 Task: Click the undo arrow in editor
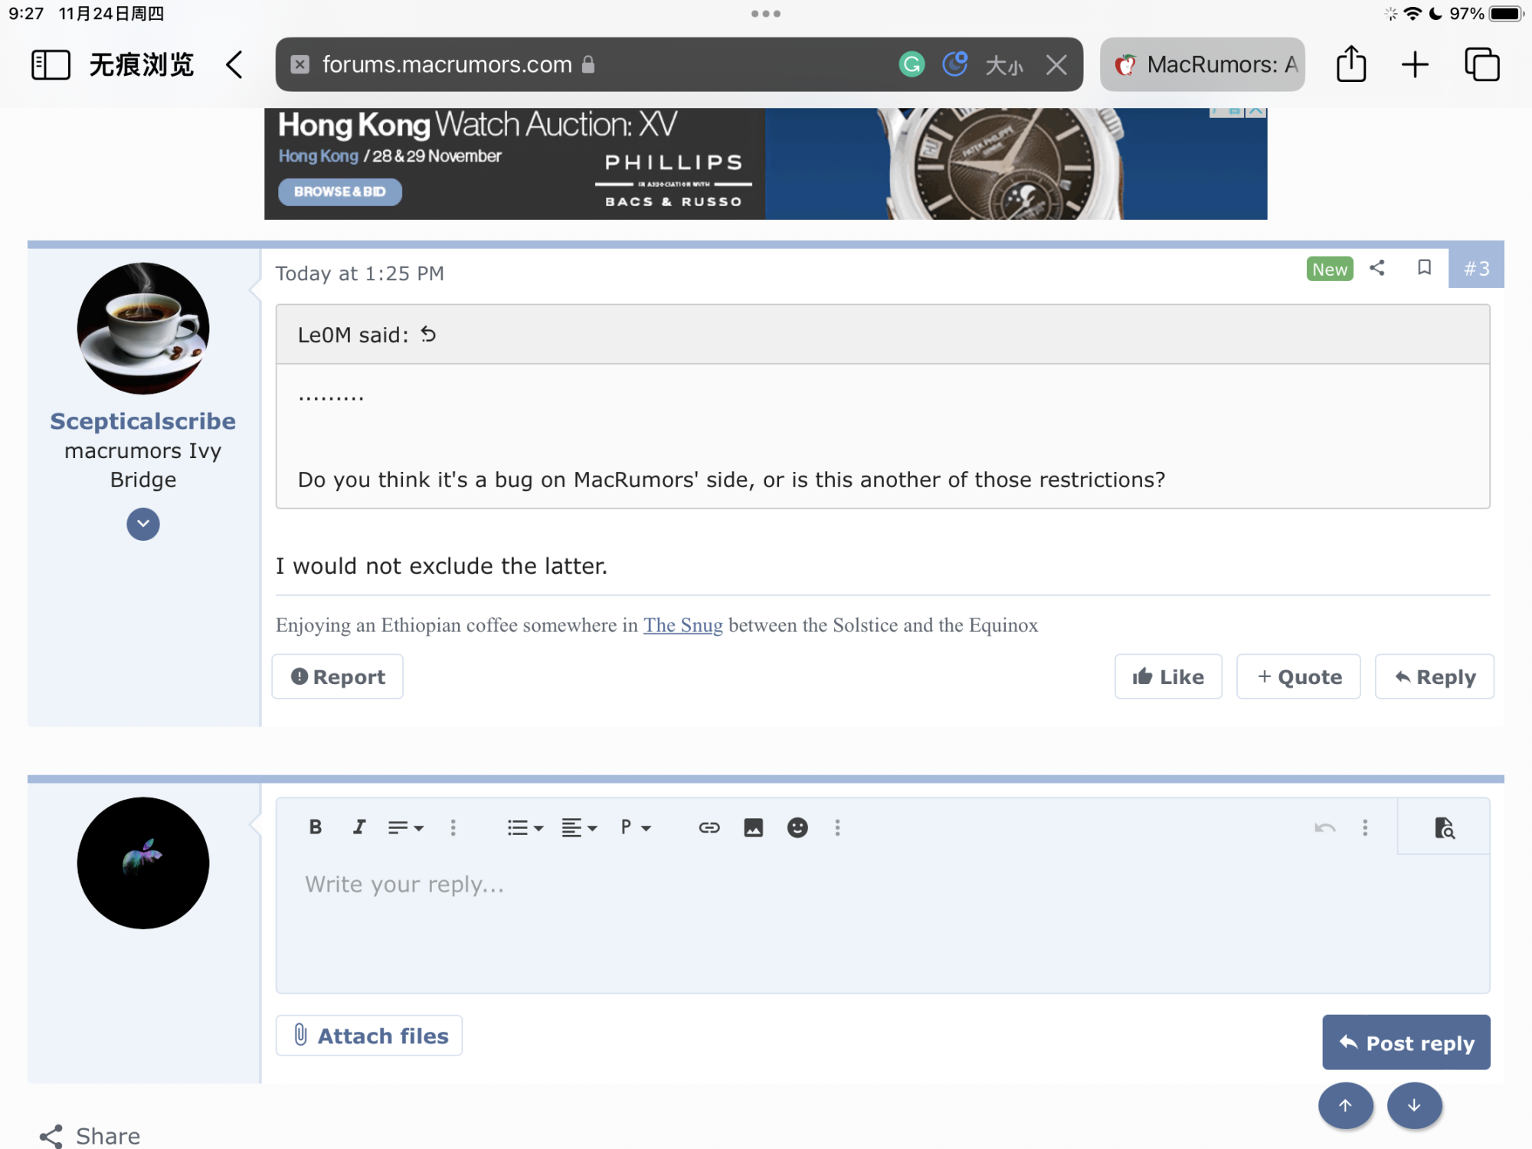(1324, 827)
